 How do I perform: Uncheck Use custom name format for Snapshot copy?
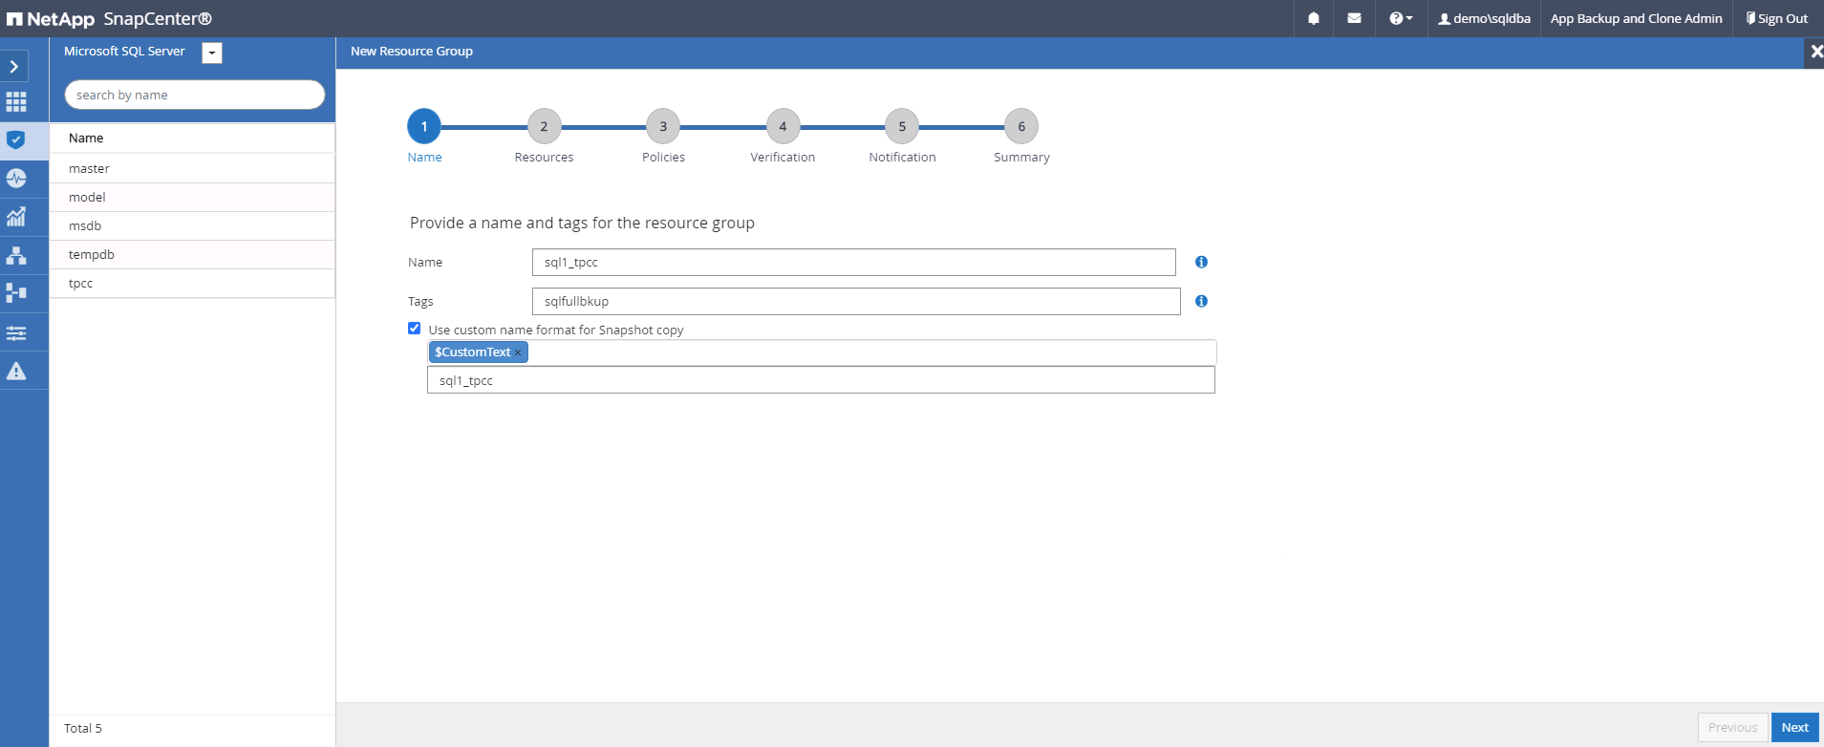click(414, 329)
